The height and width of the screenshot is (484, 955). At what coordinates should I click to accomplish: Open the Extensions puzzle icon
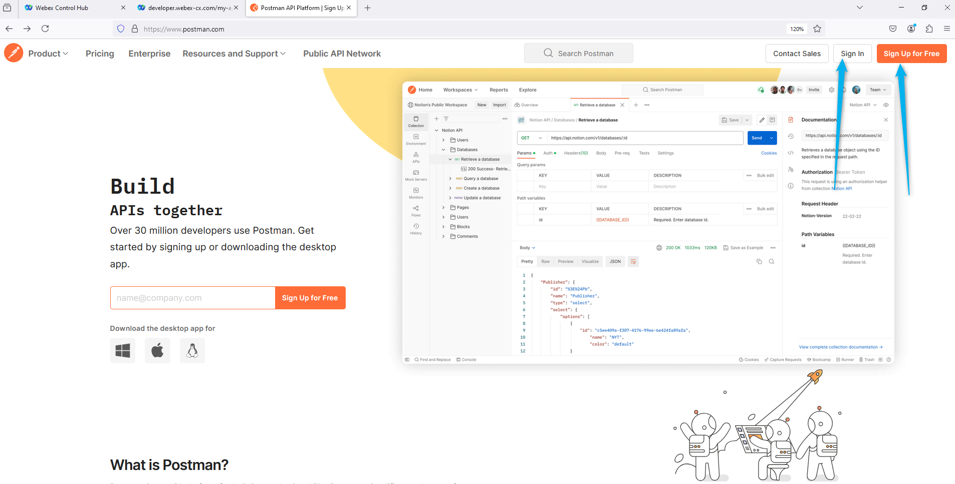(x=929, y=29)
